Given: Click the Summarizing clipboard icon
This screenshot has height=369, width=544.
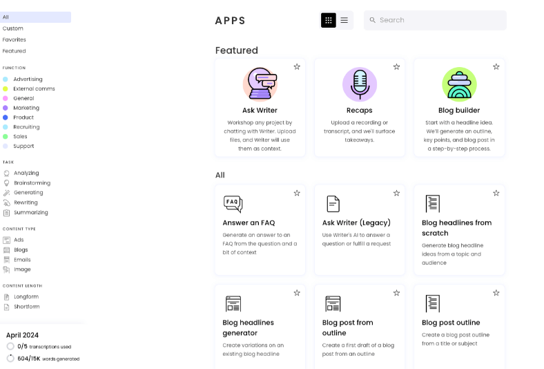Looking at the screenshot, I should (x=6, y=213).
